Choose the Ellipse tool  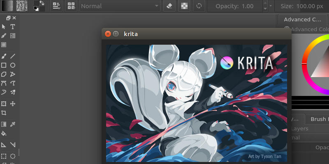click(x=13, y=65)
